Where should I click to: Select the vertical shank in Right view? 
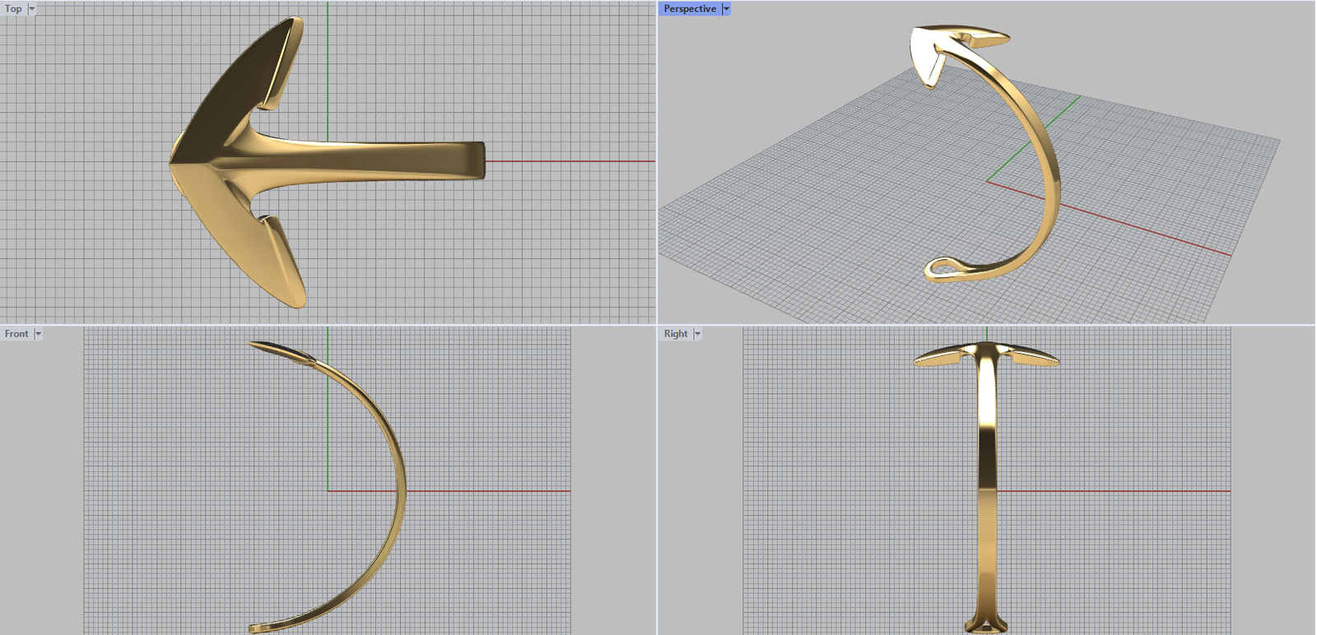pos(987,494)
